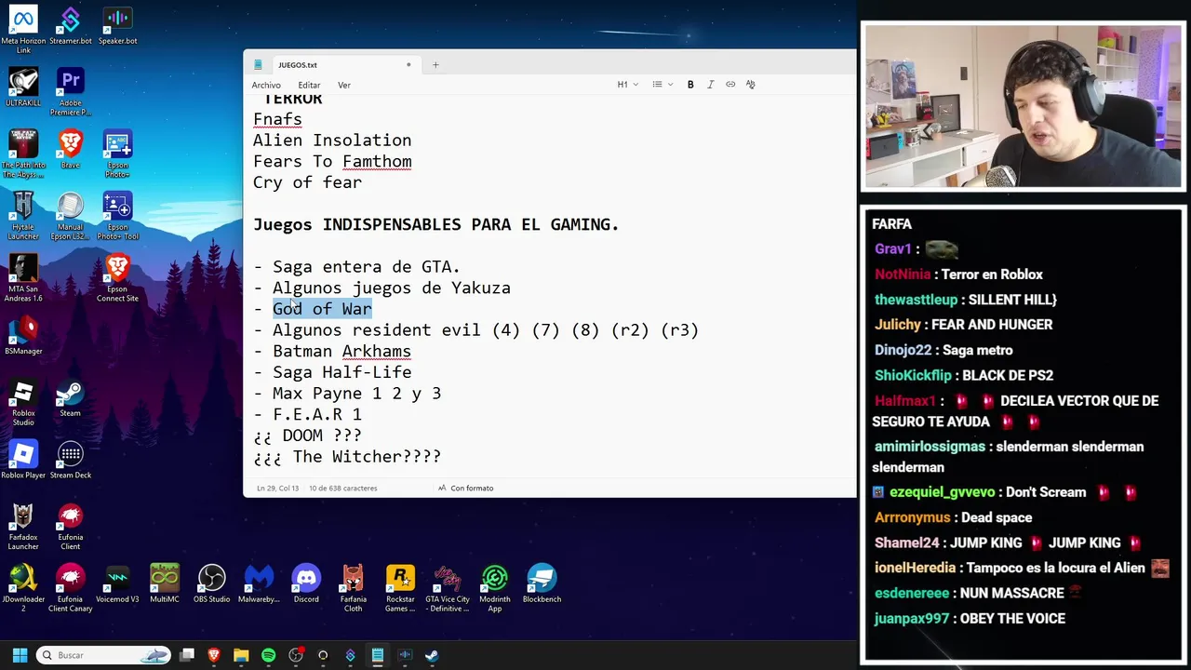Open Voicemod V3 desktop icon
Image resolution: width=1191 pixels, height=670 pixels.
[x=117, y=583]
